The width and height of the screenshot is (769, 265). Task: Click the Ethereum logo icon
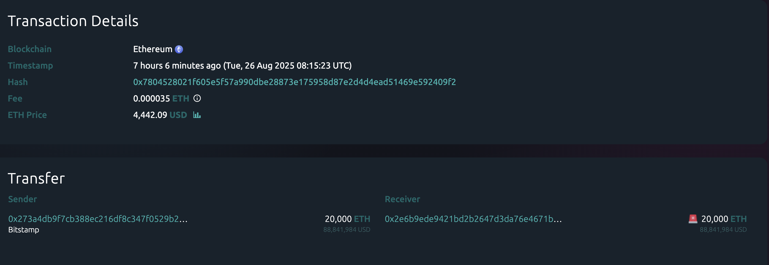point(179,49)
